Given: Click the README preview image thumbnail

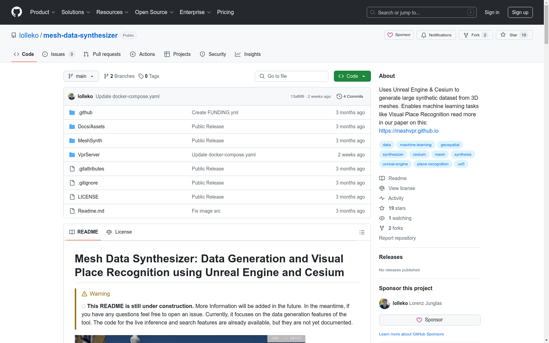Looking at the screenshot, I should [190, 339].
